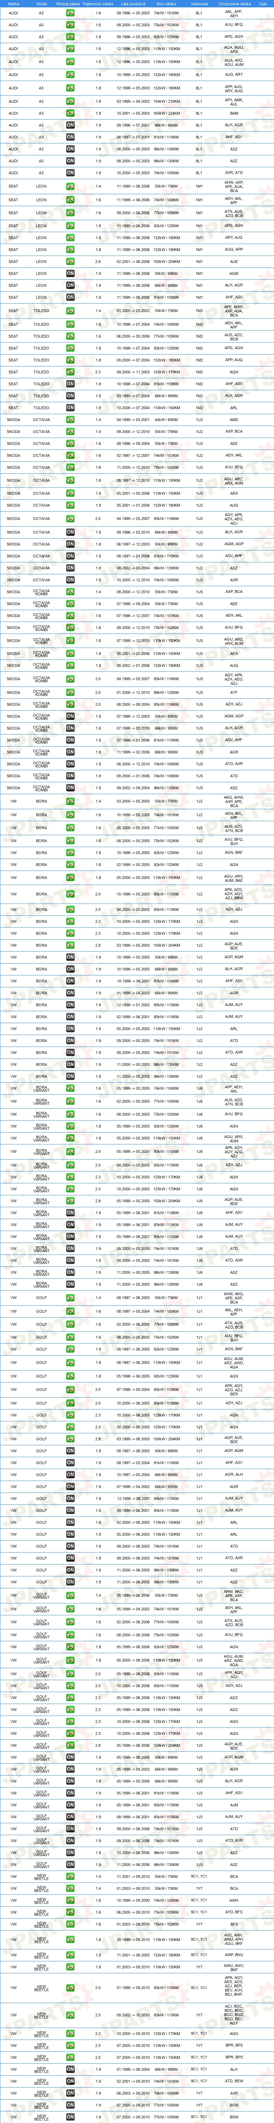Click the PB icon in SEAT TOLEDO 1.4 row
This screenshot has height=2123, width=274.
pos(70,311)
